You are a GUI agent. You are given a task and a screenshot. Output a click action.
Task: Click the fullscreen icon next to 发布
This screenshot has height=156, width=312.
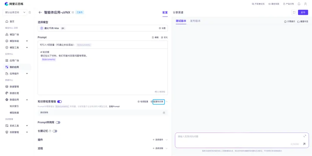click(294, 12)
